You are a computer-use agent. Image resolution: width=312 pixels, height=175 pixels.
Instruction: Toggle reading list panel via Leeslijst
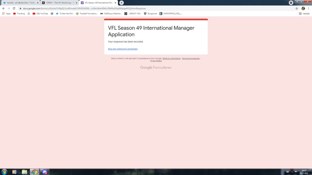(x=304, y=13)
